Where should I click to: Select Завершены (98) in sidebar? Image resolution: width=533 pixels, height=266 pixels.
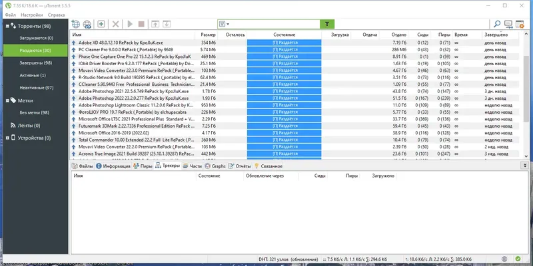[x=36, y=63]
